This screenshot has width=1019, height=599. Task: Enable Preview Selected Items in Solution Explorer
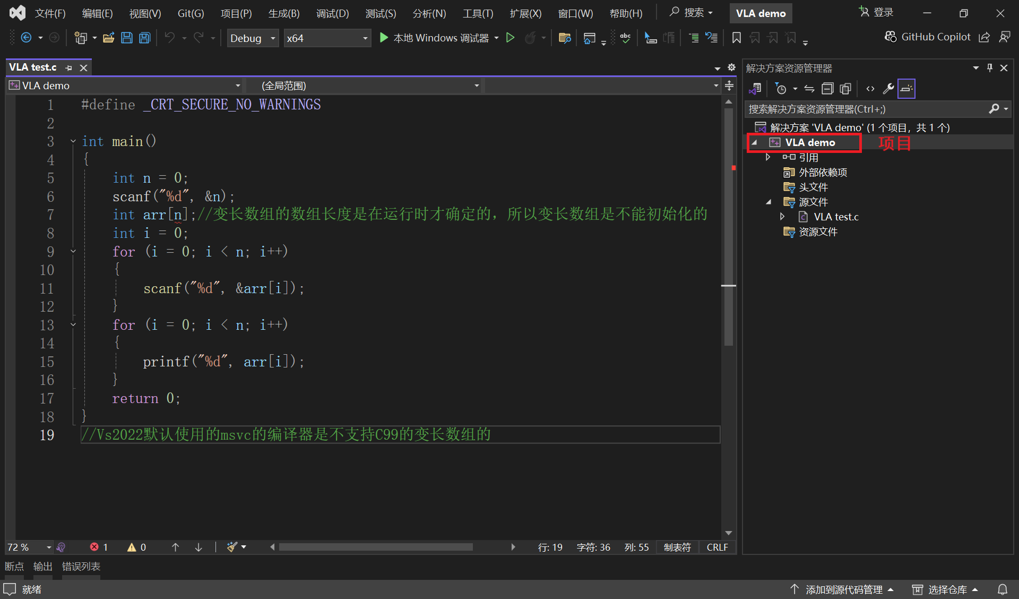click(x=906, y=88)
